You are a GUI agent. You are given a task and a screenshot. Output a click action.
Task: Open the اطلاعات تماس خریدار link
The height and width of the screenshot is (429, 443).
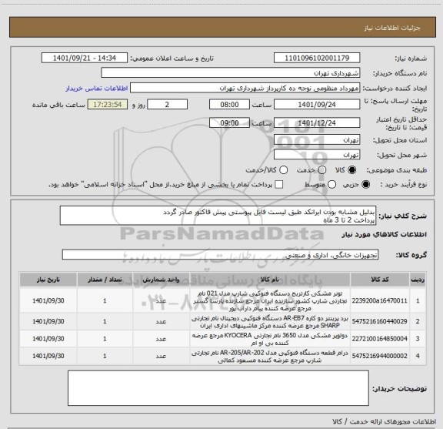pyautogui.click(x=97, y=89)
